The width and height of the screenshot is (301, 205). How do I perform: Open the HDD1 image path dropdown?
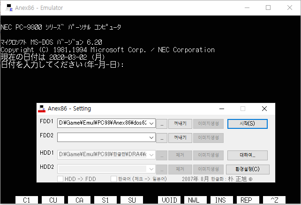pos(151,155)
